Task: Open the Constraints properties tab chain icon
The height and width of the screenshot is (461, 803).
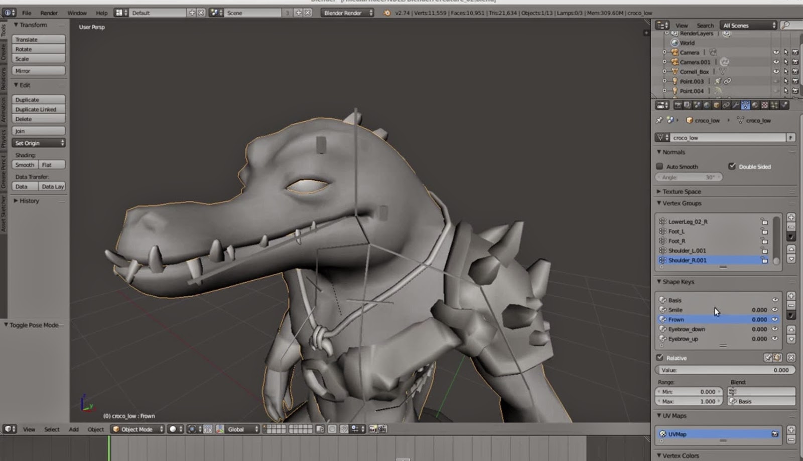Action: click(x=726, y=105)
